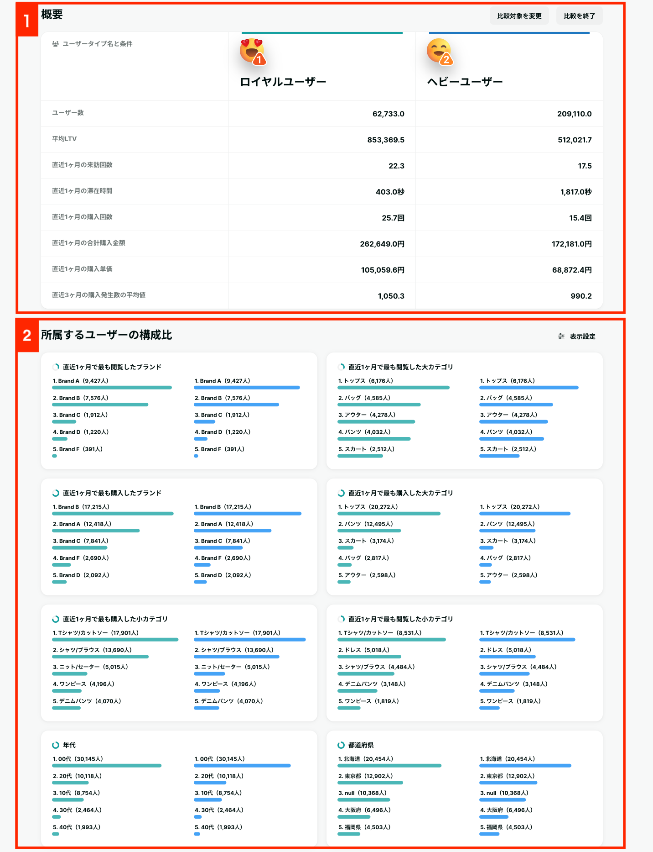Select the ロイヤルユーザー column title
The width and height of the screenshot is (653, 852).
pos(283,82)
